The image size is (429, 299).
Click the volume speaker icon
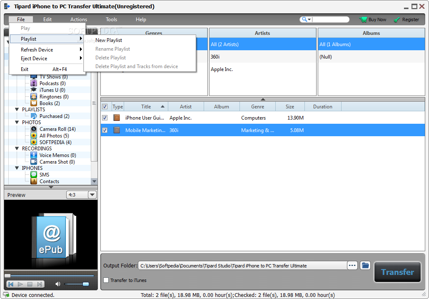(57, 284)
